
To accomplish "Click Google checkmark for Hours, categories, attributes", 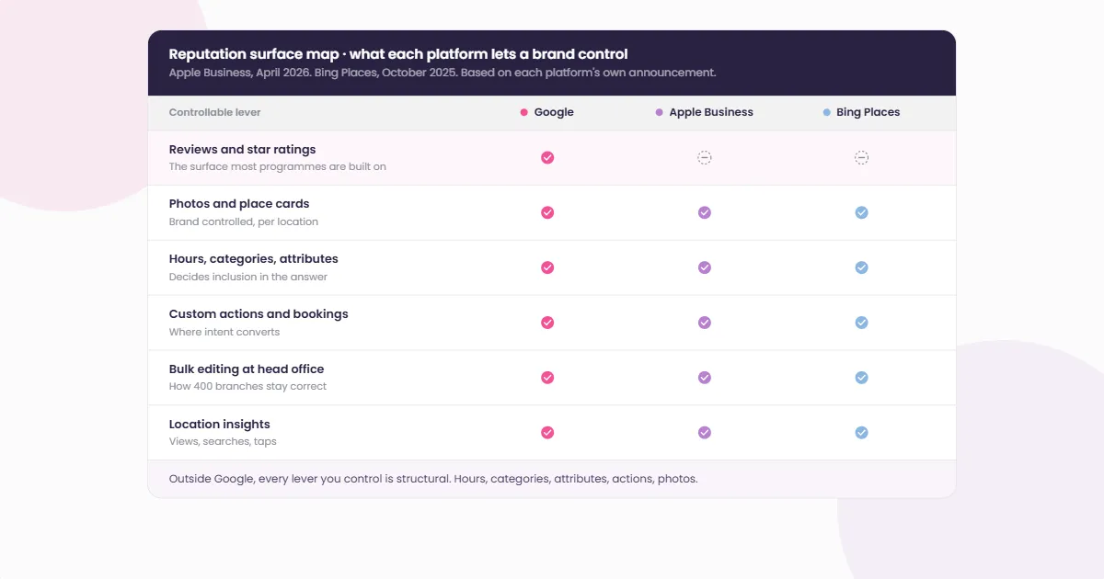I will (x=547, y=267).
